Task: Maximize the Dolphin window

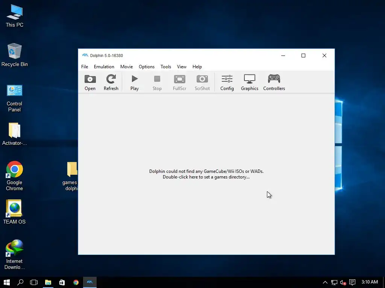Action: pyautogui.click(x=303, y=55)
